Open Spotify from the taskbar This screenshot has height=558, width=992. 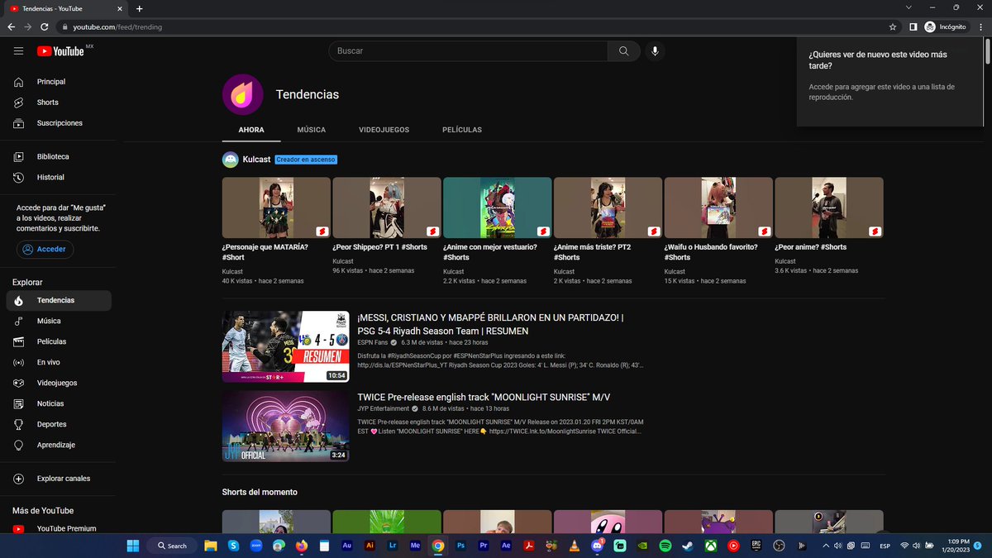click(x=665, y=546)
